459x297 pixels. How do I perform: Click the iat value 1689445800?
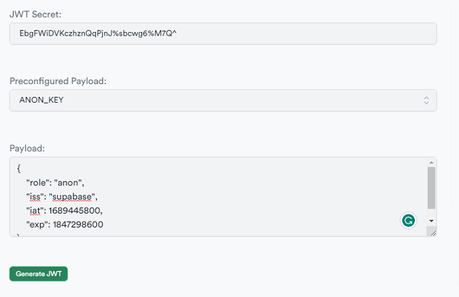[75, 211]
